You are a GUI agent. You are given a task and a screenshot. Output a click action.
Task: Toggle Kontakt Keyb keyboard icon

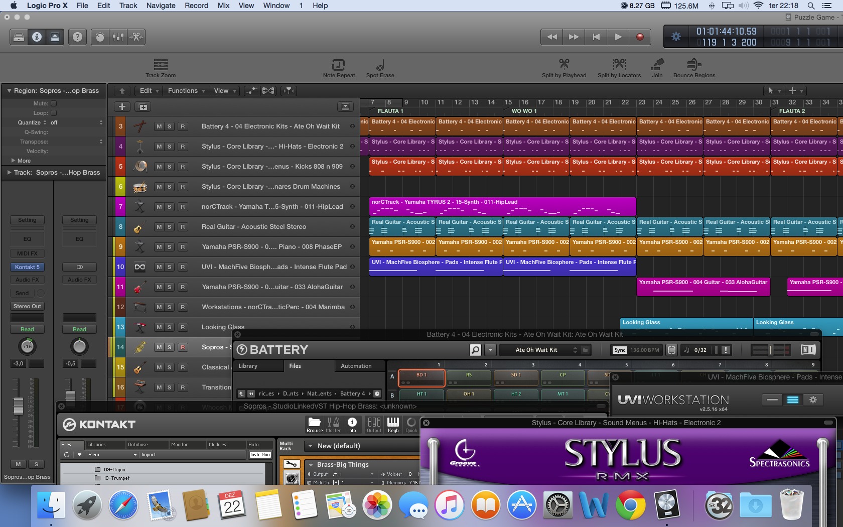pos(393,424)
